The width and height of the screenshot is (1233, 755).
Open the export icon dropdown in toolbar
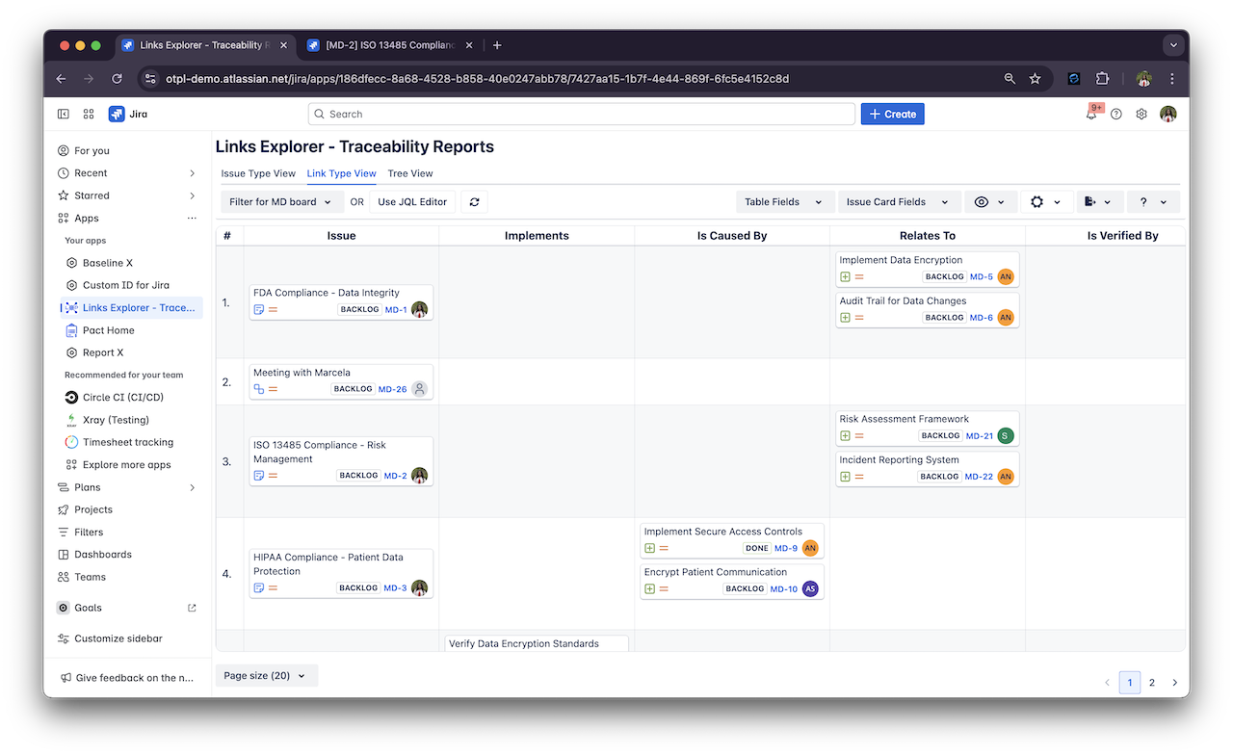click(1097, 202)
